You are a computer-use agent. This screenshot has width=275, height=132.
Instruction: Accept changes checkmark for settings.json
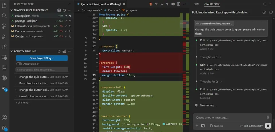pyautogui.click(x=66, y=16)
